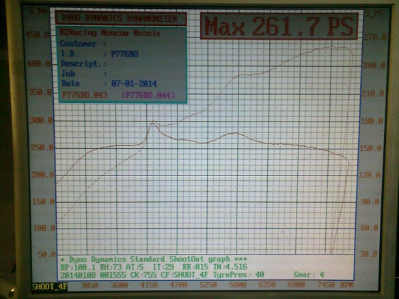
Task: Click the Date value 07-01-2014
Action: click(134, 84)
